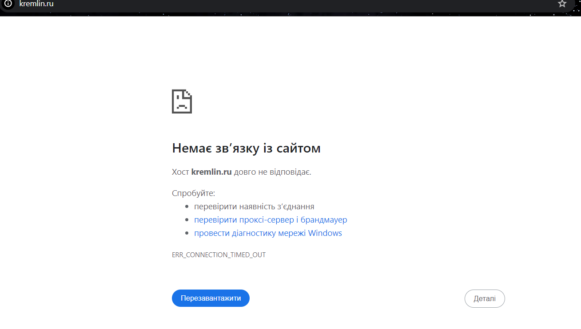Viewport: 581px width, 329px height.
Task: Click the site information icon in address bar
Action: tap(8, 4)
